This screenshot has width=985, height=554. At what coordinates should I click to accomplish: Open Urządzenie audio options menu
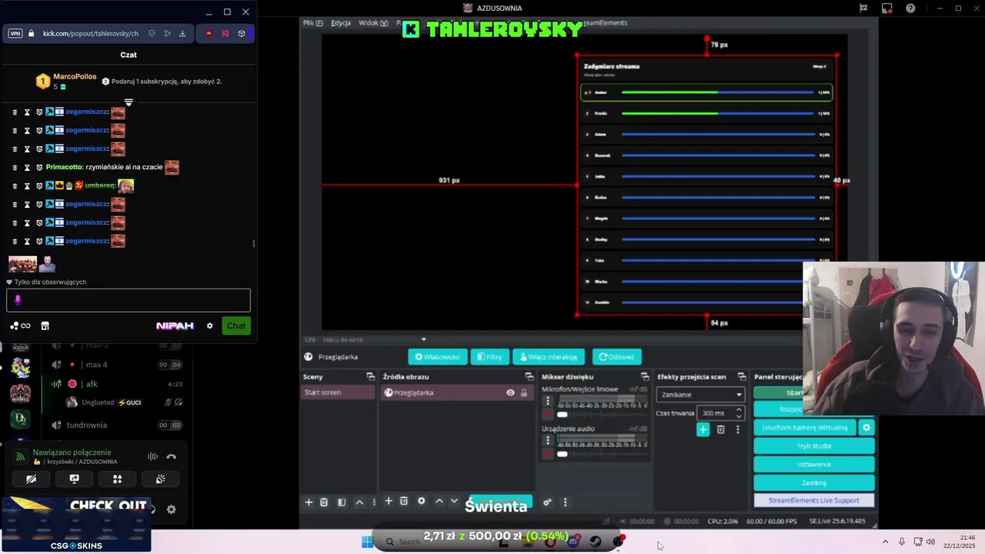[548, 441]
